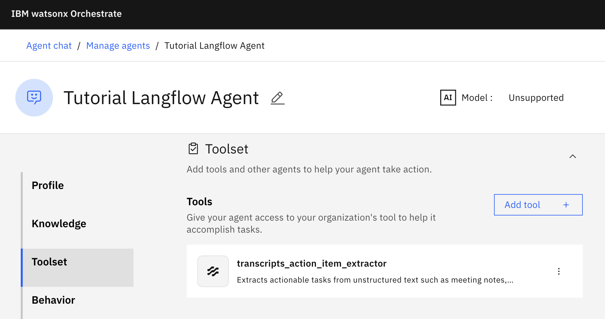Image resolution: width=605 pixels, height=319 pixels.
Task: Follow the Agent chat breadcrumb link
Action: pyautogui.click(x=49, y=46)
